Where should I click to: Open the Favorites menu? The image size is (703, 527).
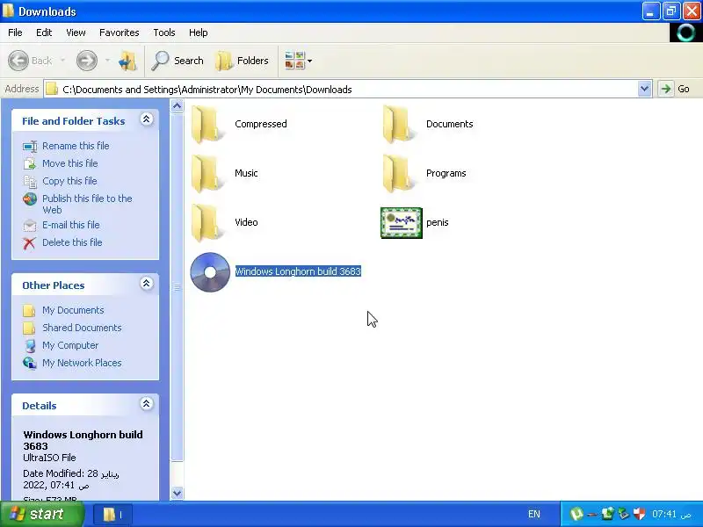tap(120, 32)
